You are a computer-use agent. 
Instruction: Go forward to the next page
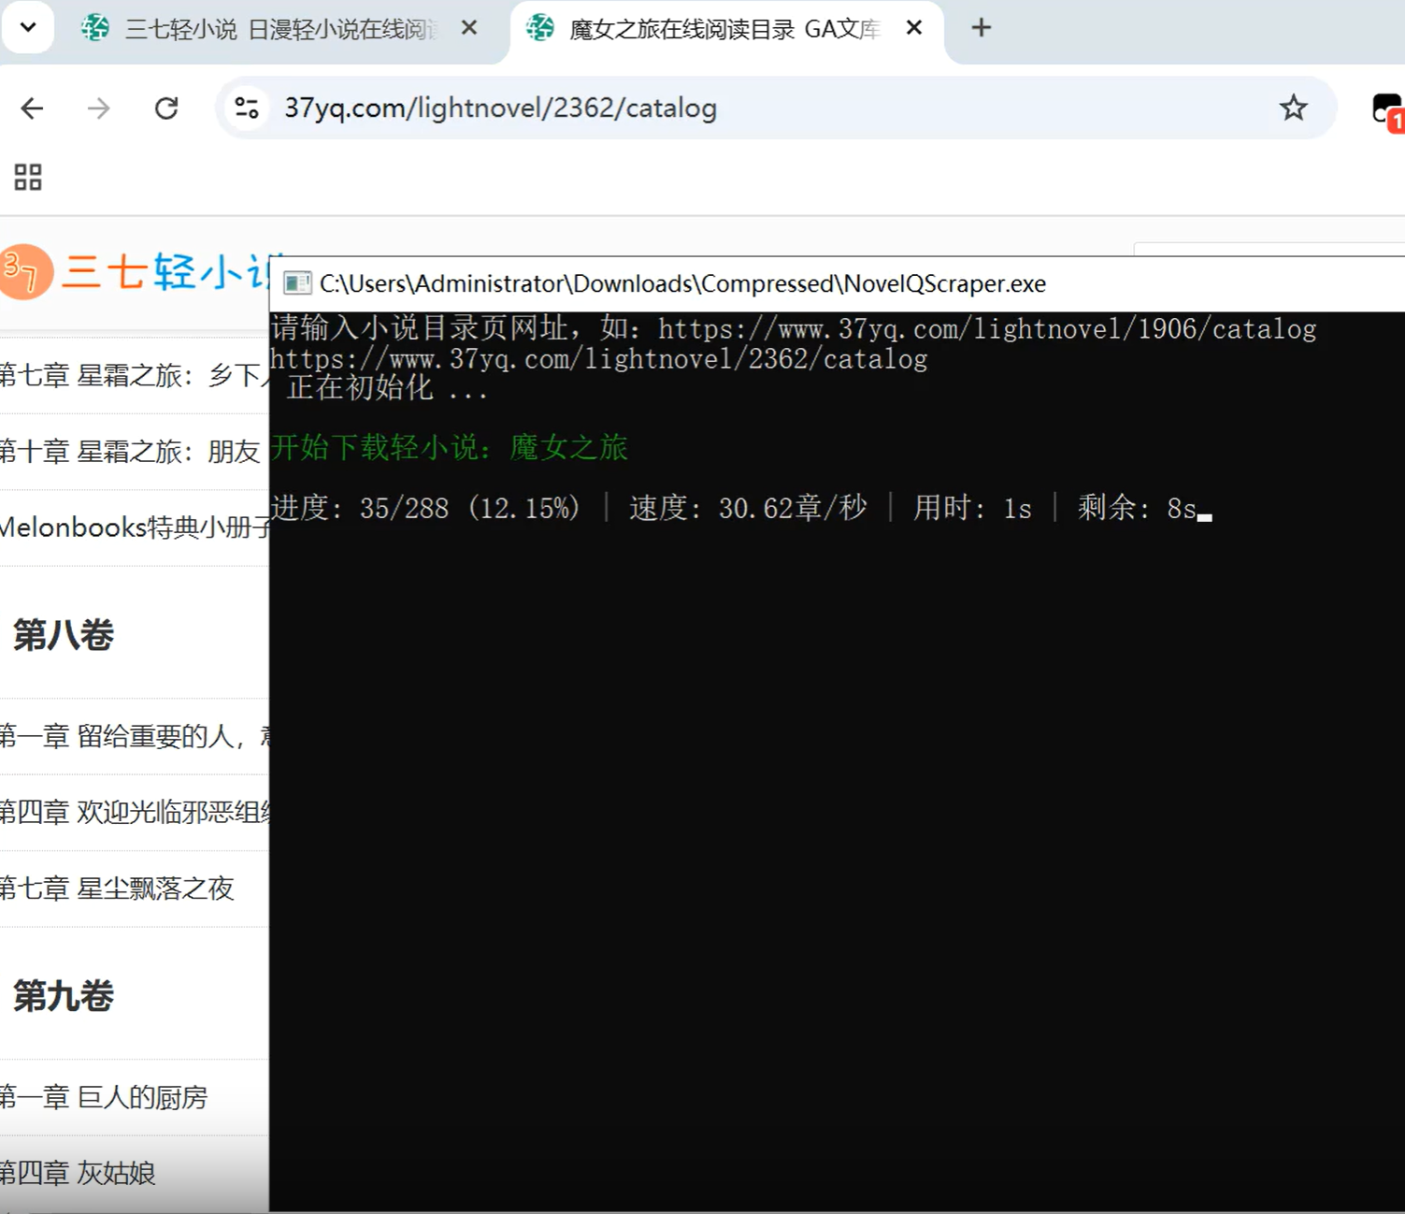[98, 108]
